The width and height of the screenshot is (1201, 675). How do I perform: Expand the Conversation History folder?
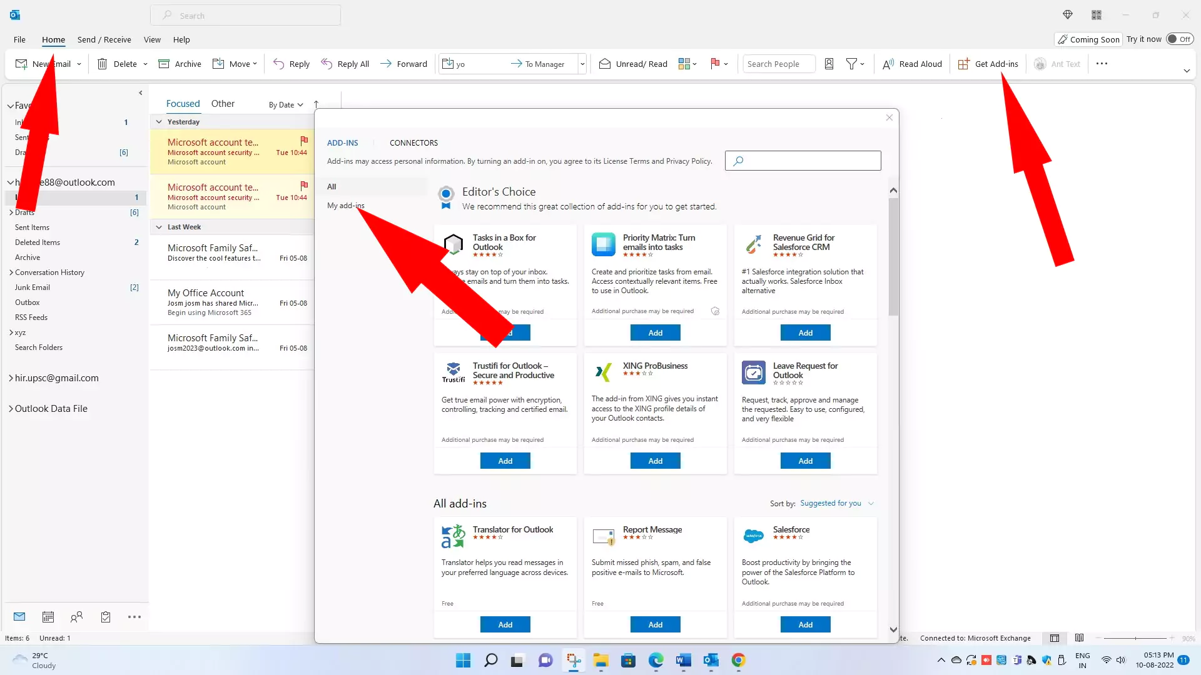point(11,272)
